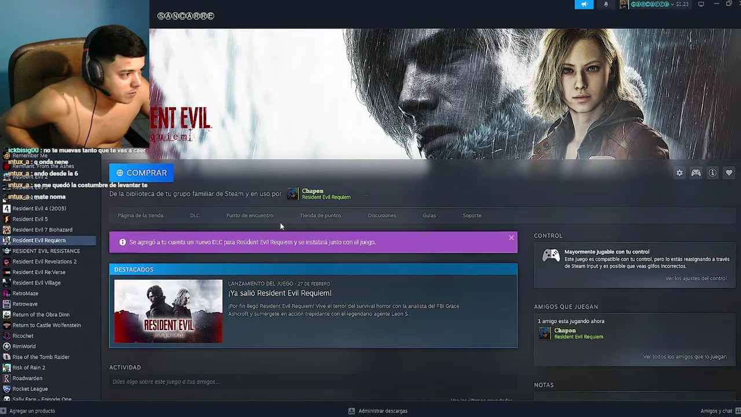741x417 pixels.
Task: Click the SANCARRE profile tab at top
Action: click(186, 16)
